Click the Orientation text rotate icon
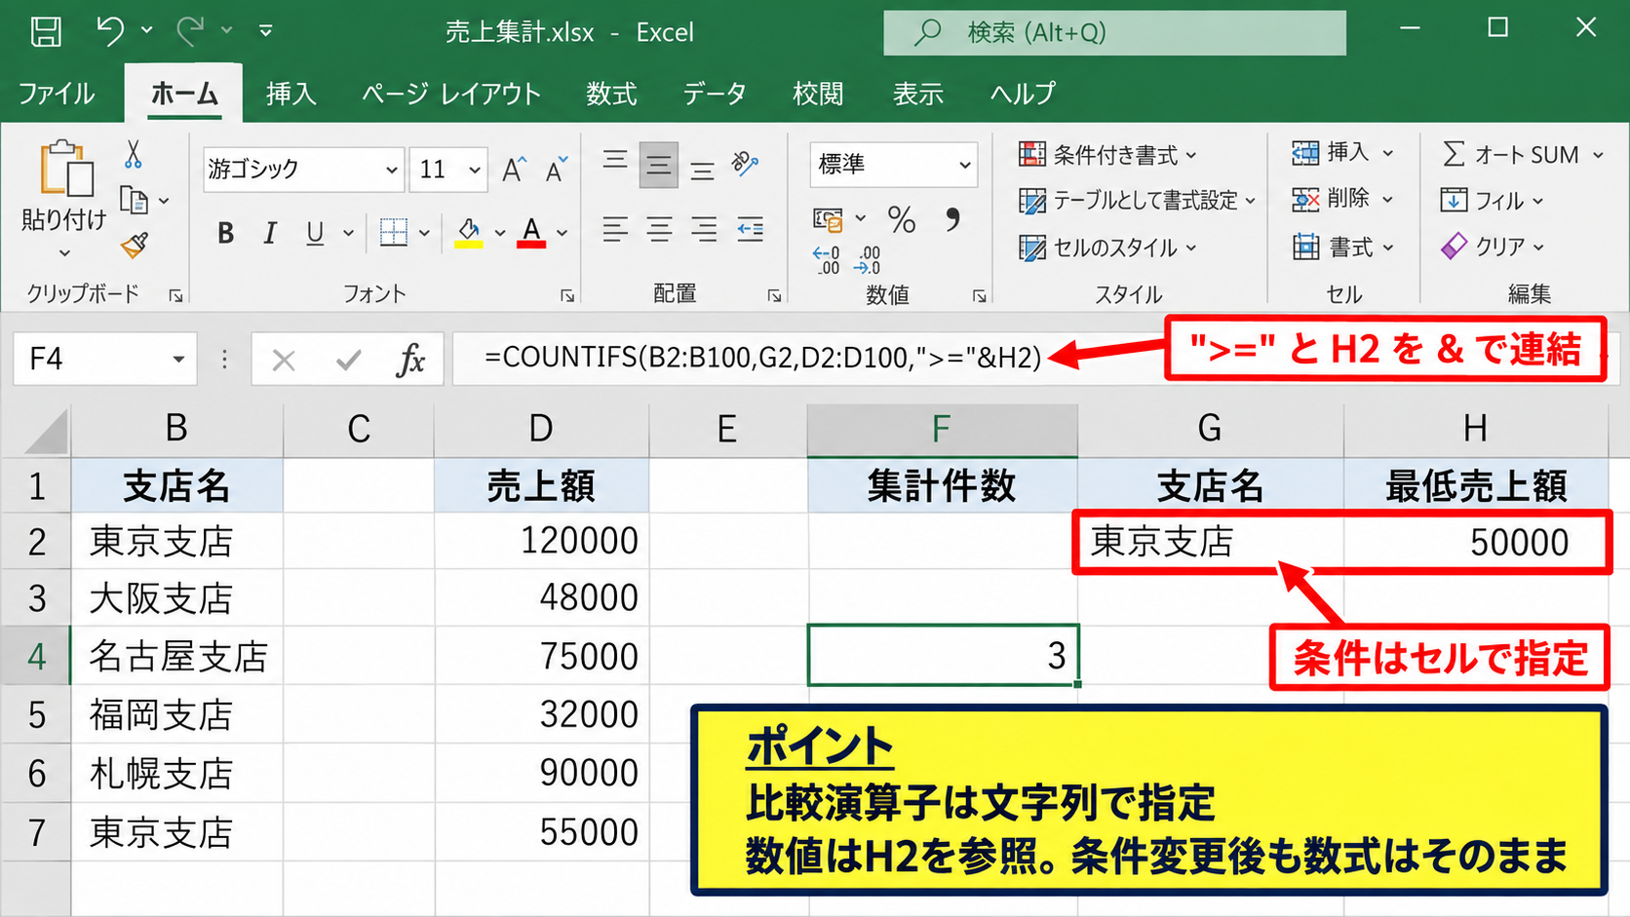This screenshot has height=917, width=1630. [x=746, y=164]
